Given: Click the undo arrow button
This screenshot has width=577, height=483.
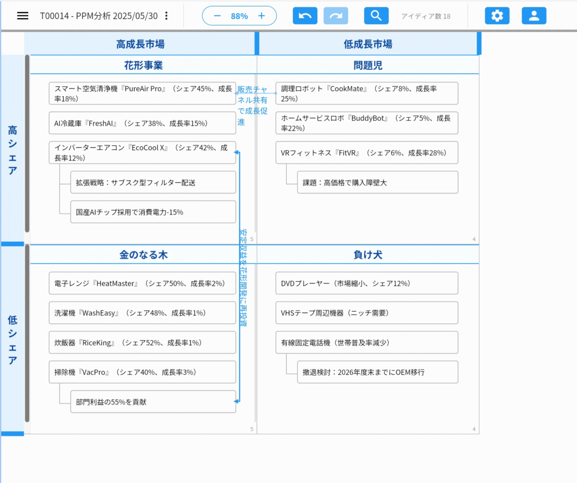Looking at the screenshot, I should (x=305, y=16).
